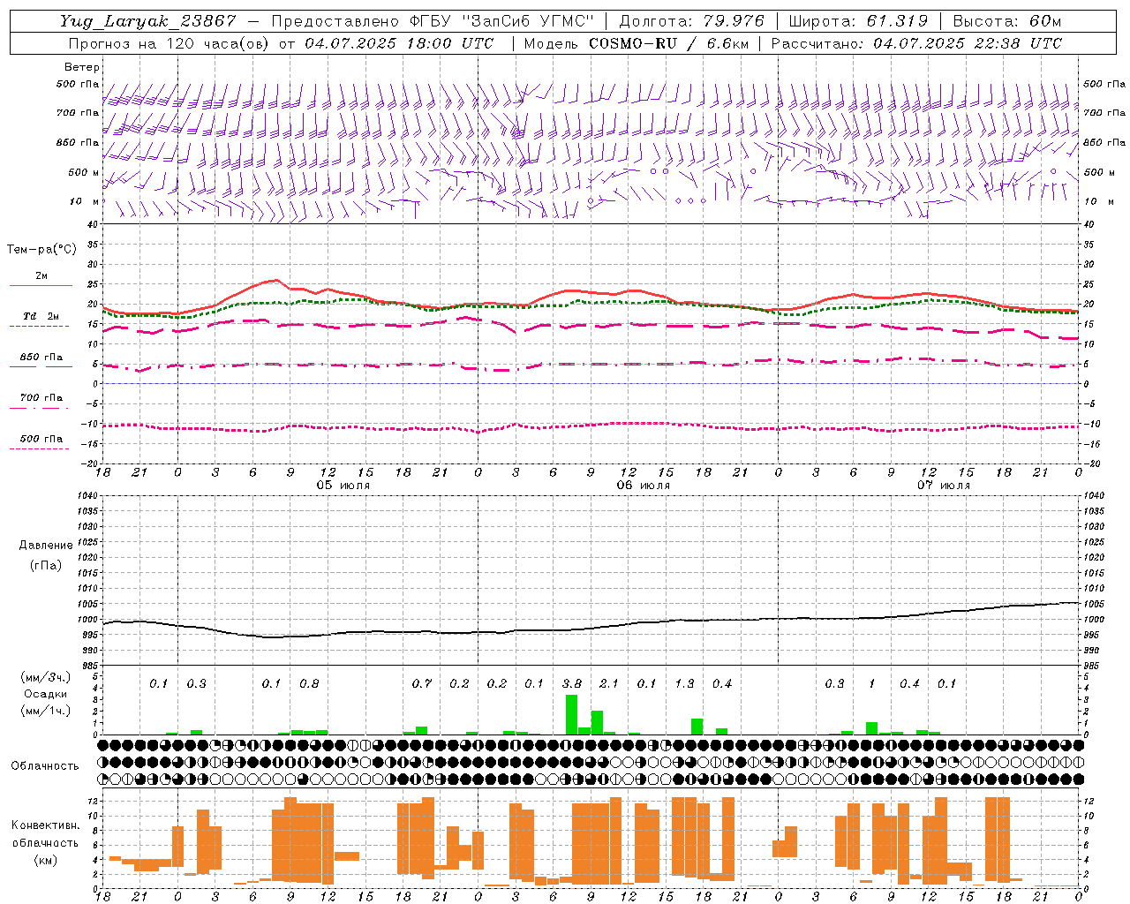Screen dimensions: 1130x904
Task: Click the 850 гПа temperature legend entry
Action: point(41,357)
